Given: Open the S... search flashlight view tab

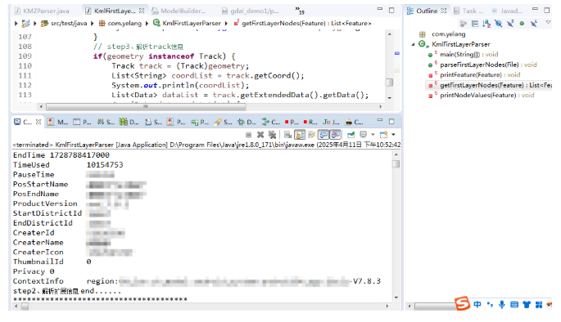Looking at the screenshot, I should tap(223, 122).
